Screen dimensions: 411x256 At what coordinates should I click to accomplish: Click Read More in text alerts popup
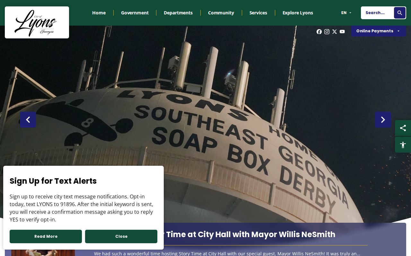[x=46, y=236]
